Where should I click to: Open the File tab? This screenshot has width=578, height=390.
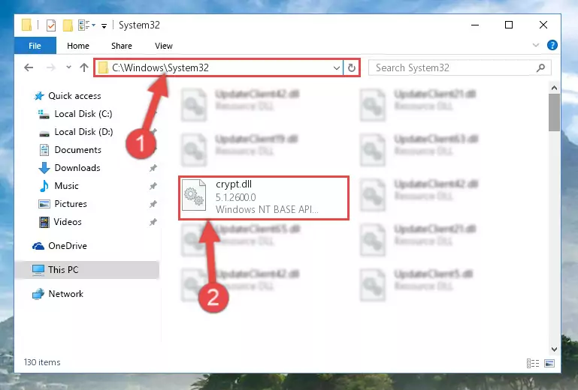(x=35, y=46)
